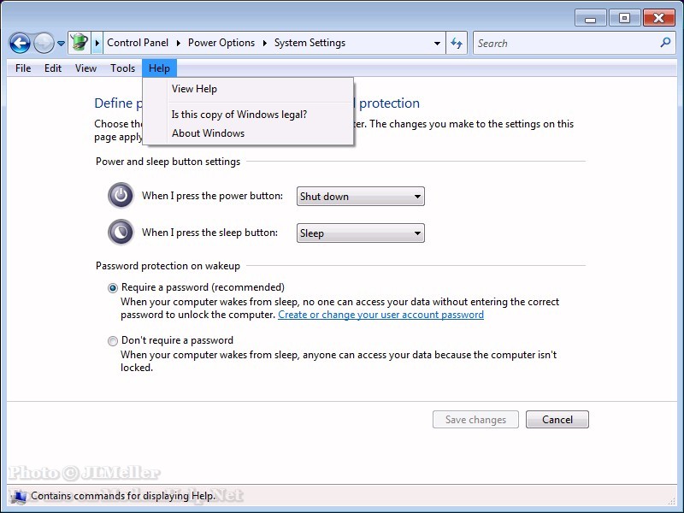
Task: Click the greyed-out forward arrow button
Action: point(44,44)
